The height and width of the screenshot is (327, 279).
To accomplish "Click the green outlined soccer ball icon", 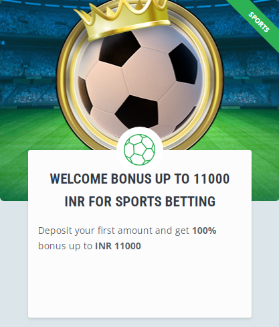I will 140,149.
